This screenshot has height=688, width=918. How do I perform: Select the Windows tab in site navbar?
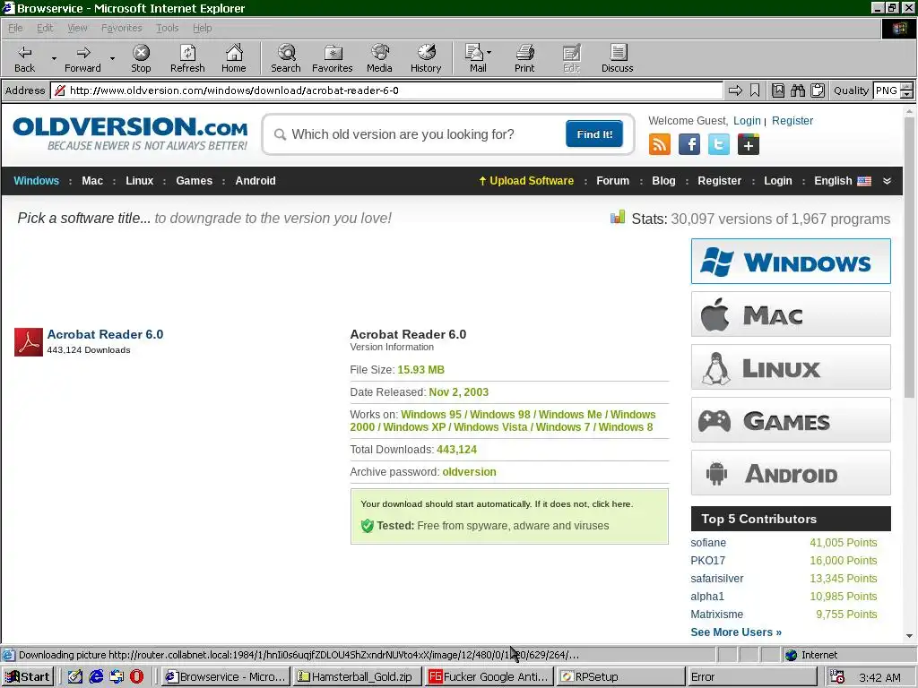36,181
